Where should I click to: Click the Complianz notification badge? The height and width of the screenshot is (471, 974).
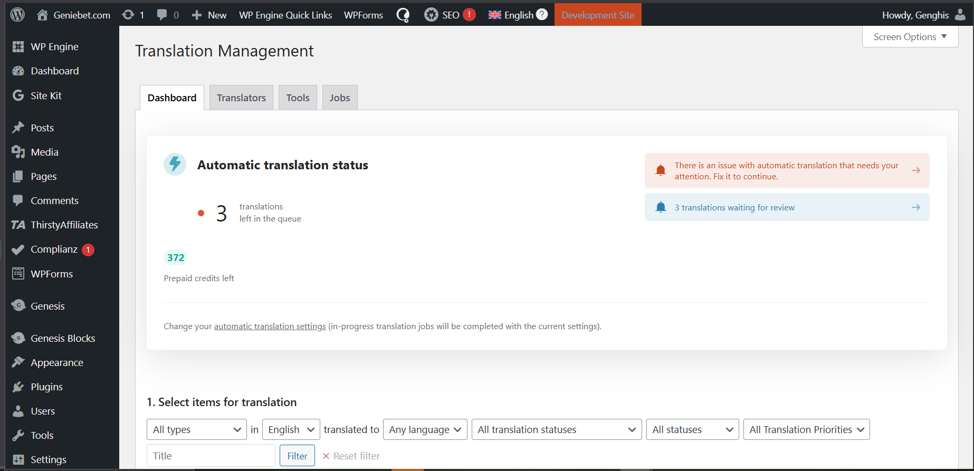(x=88, y=249)
